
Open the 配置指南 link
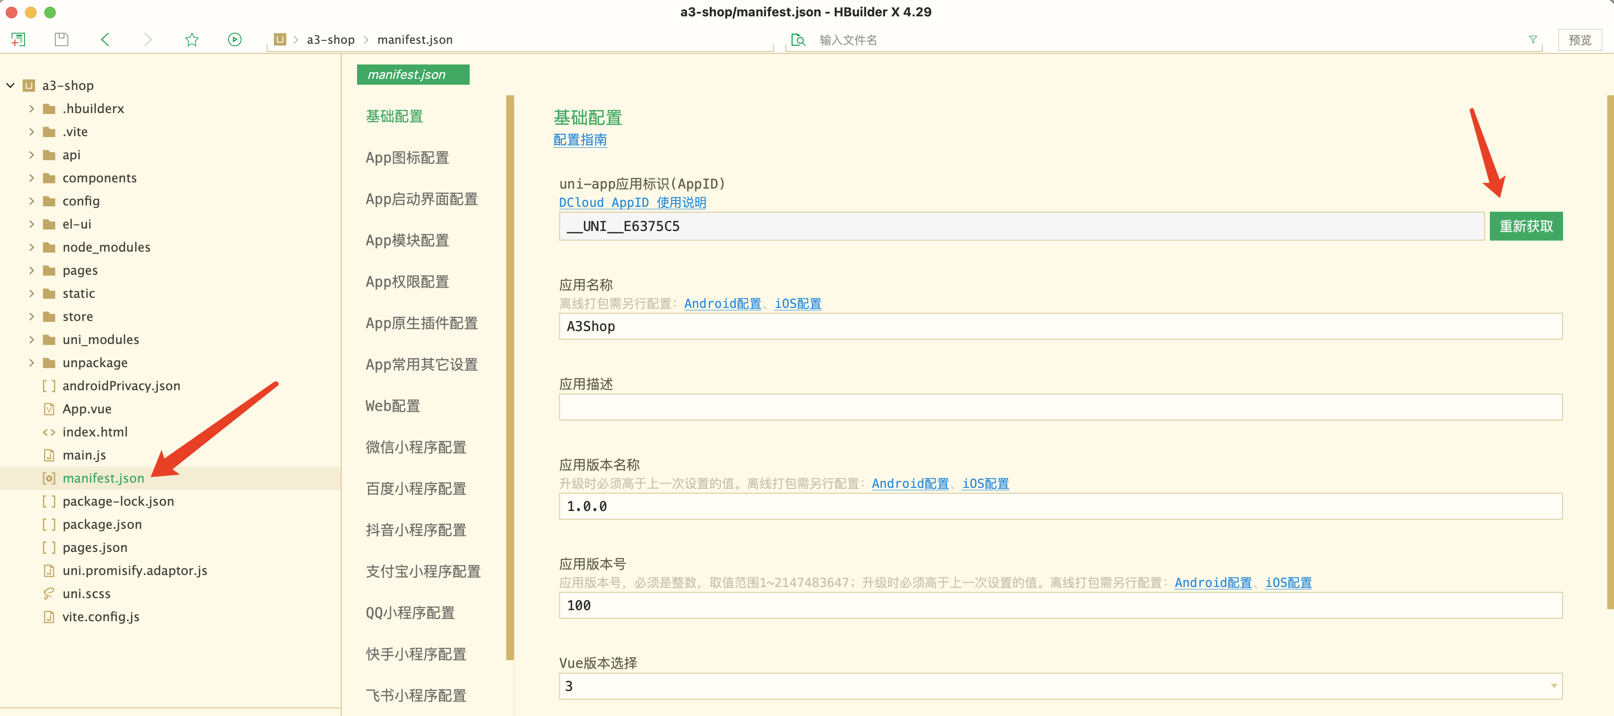click(x=580, y=140)
